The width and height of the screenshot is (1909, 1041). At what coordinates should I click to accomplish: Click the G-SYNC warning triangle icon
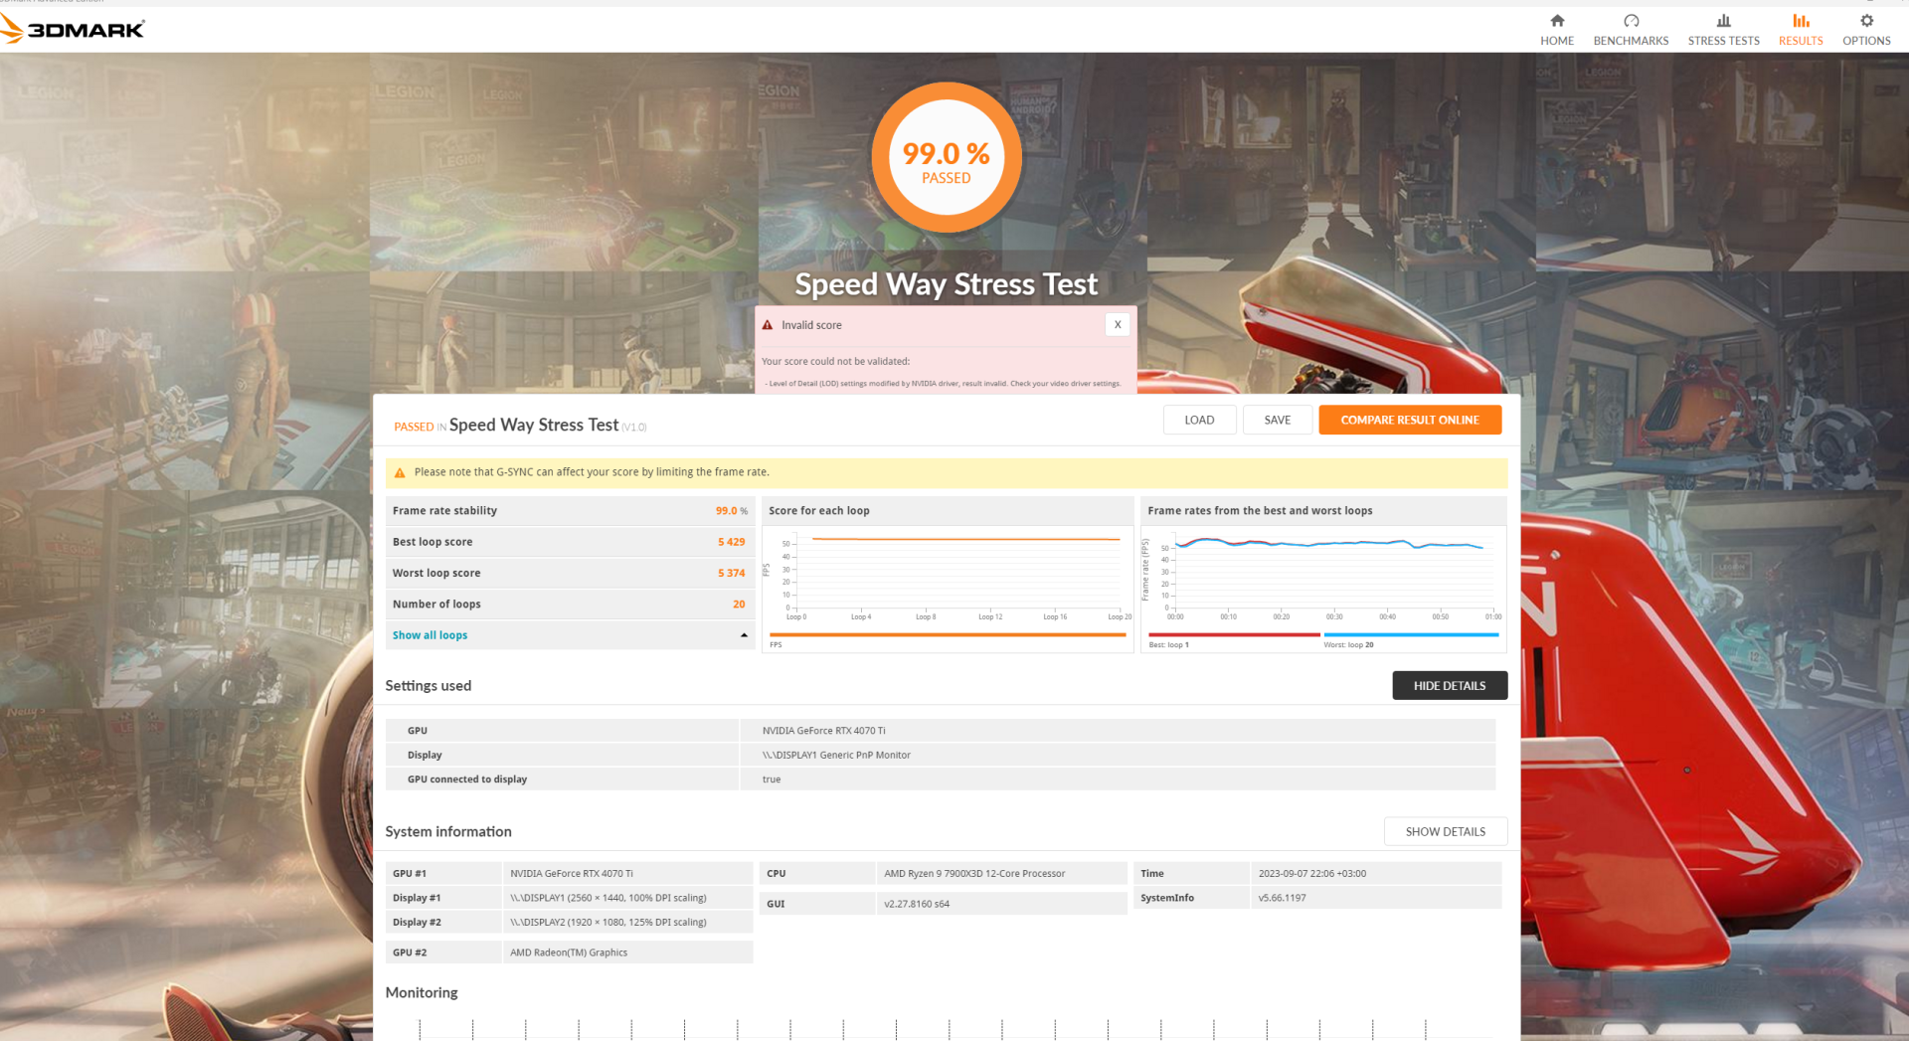click(x=400, y=472)
